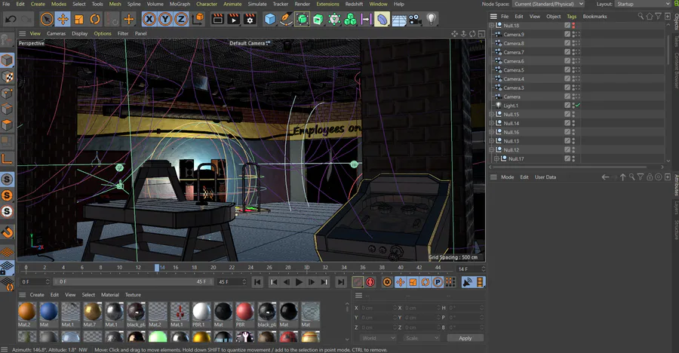Toggle Position keyframe recording
The width and height of the screenshot is (679, 353).
click(x=401, y=282)
